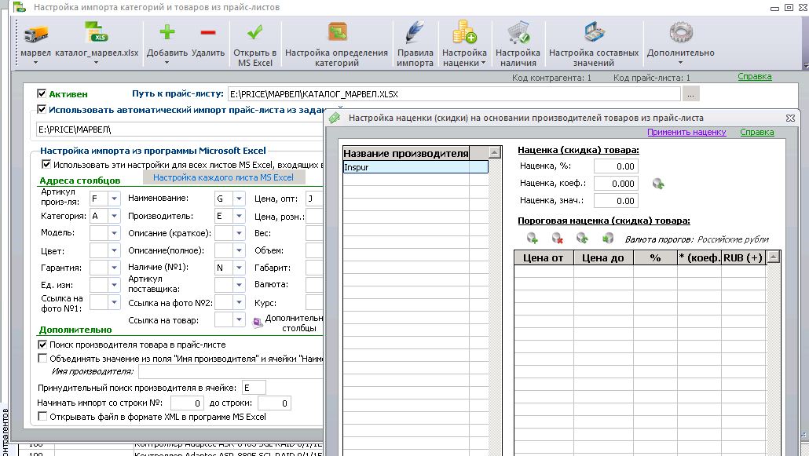Open the Гарантия column dropdown
Screen dimensions: 809x456
click(x=114, y=268)
